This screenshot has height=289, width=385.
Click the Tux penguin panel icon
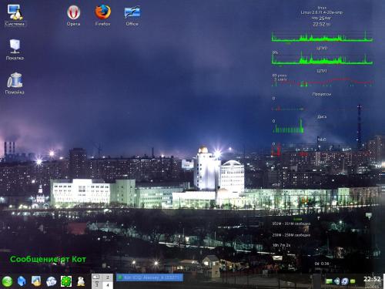point(81,281)
